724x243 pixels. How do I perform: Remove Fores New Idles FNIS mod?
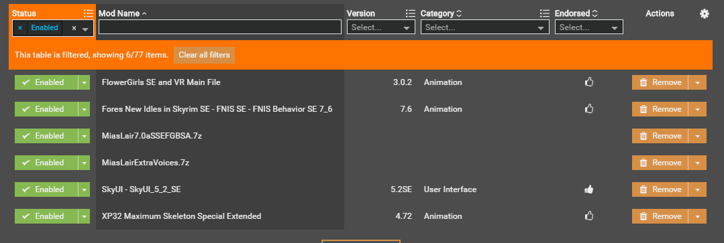pyautogui.click(x=660, y=109)
